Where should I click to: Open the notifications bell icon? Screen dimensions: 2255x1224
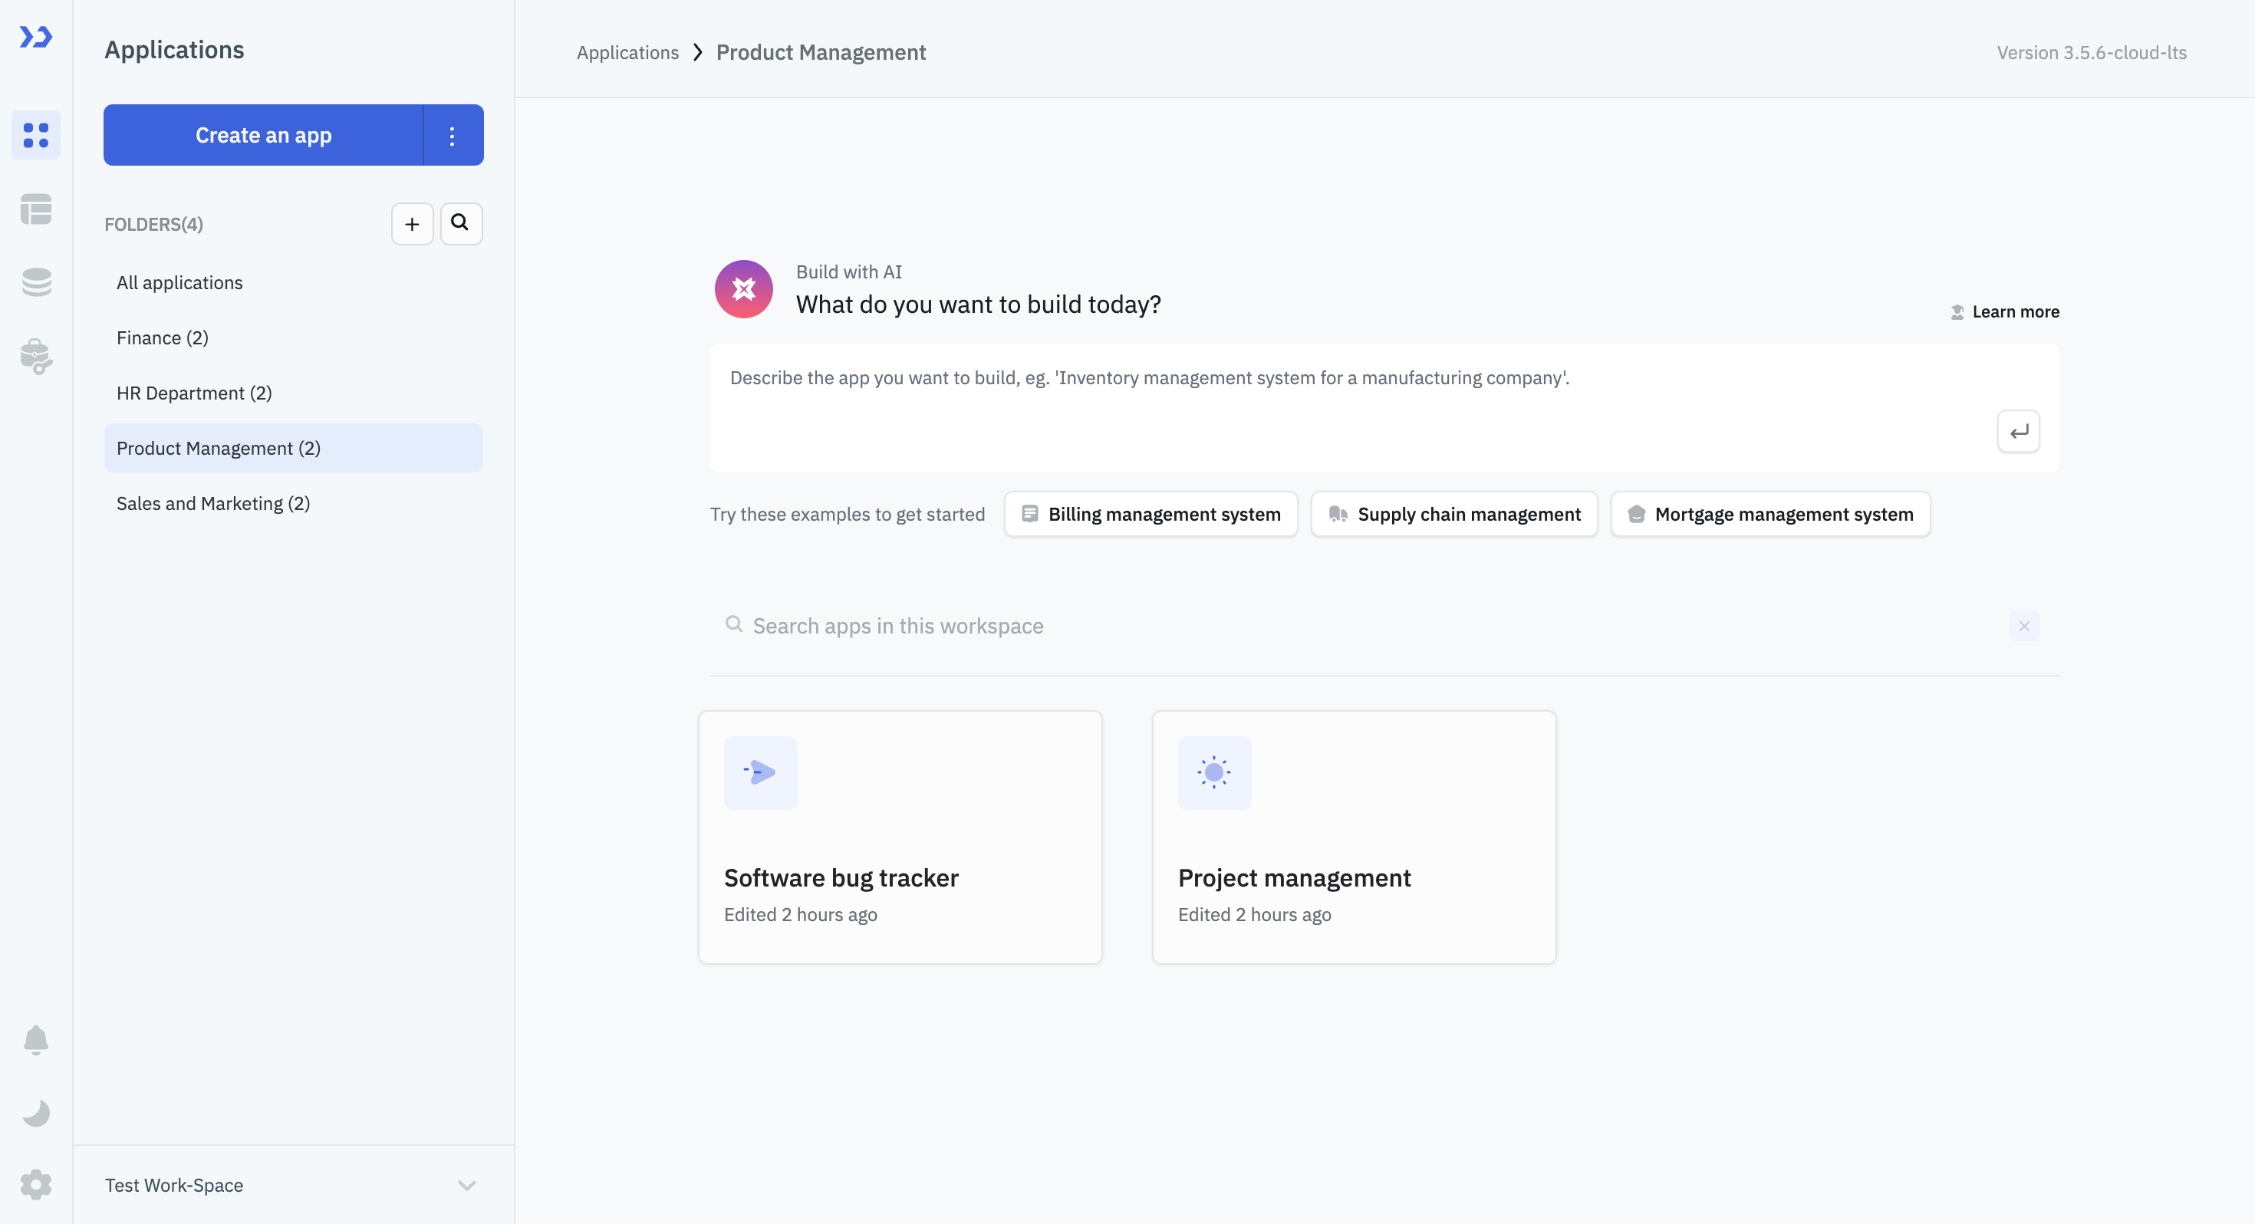click(36, 1039)
